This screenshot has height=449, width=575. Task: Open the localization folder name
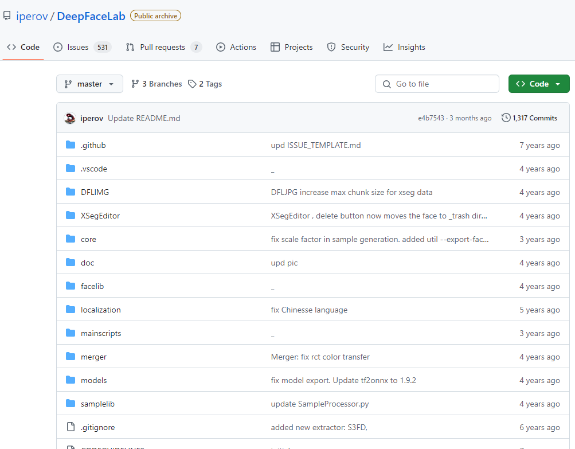pos(101,310)
